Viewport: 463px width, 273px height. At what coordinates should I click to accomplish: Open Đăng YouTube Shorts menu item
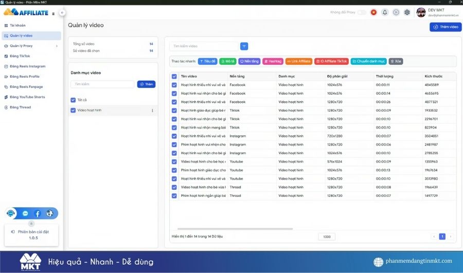27,97
